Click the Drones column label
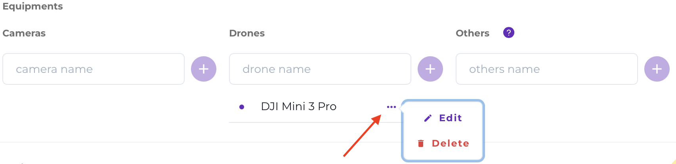The height and width of the screenshot is (164, 676). pos(247,33)
